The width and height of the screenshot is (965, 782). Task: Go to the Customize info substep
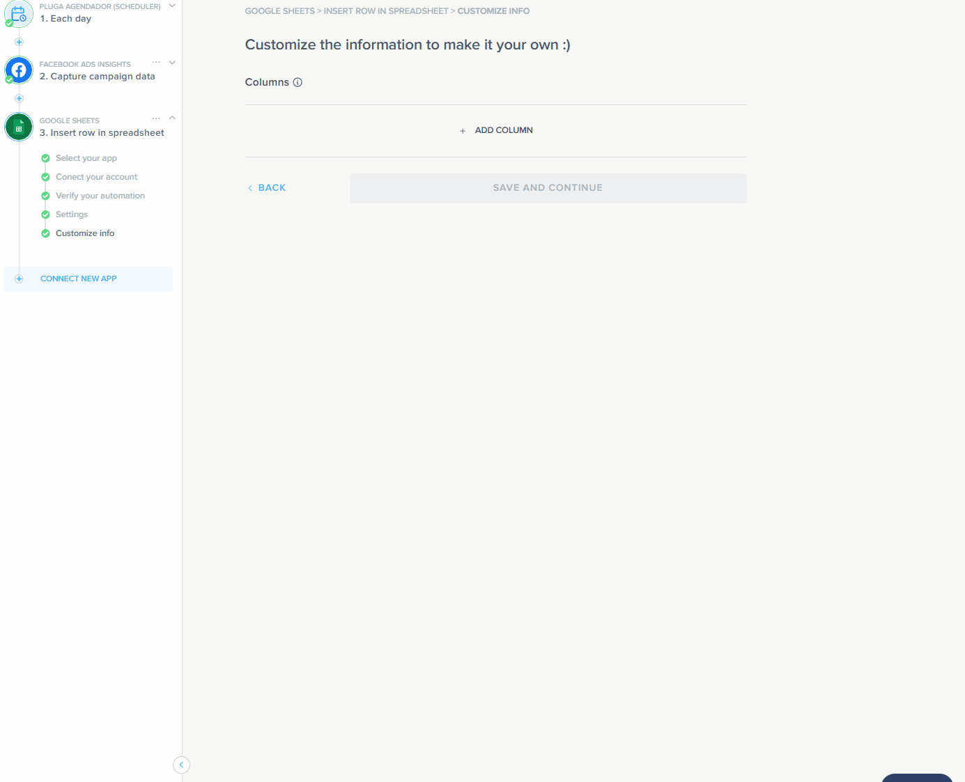85,233
